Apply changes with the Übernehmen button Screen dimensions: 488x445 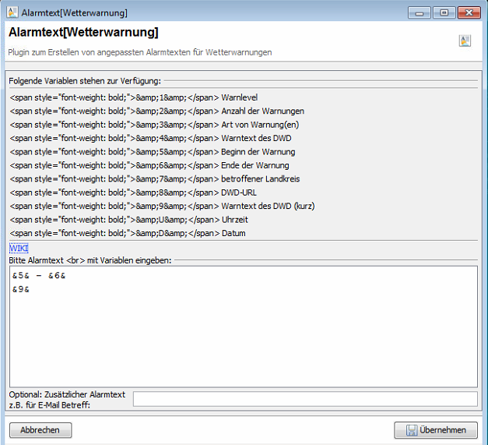(436, 429)
